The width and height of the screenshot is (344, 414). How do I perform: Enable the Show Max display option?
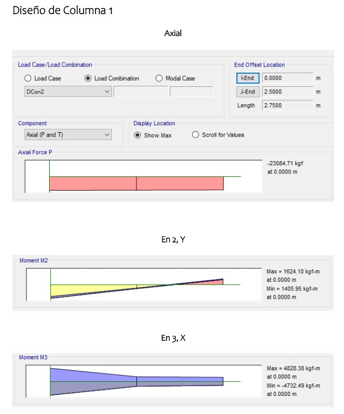138,135
